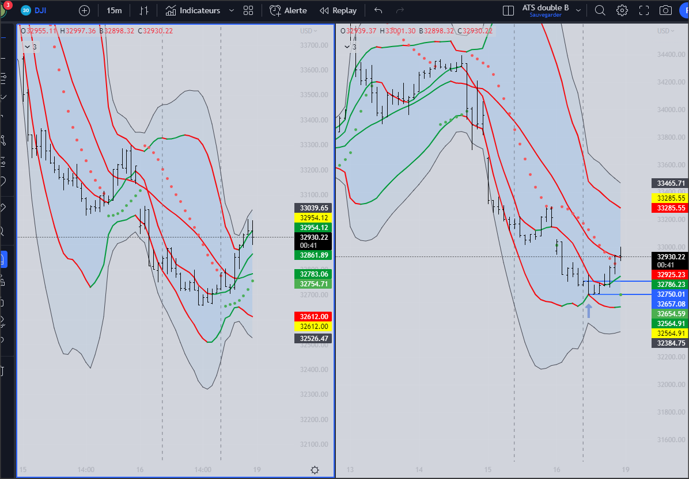Click the green 32954.12 price label

coord(313,228)
